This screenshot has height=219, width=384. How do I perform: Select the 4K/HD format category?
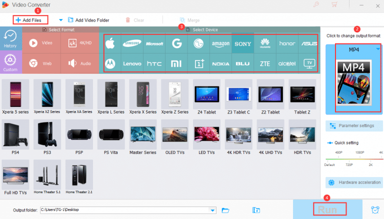(x=80, y=43)
